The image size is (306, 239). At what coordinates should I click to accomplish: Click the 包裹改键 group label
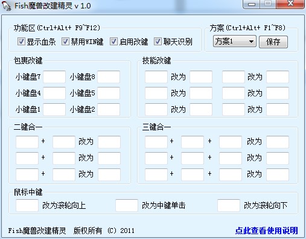click(x=28, y=60)
